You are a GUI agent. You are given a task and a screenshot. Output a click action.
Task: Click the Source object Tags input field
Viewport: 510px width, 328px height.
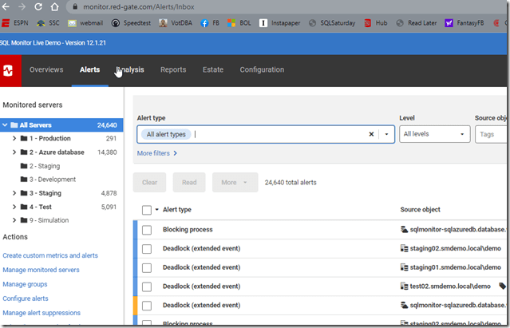[x=491, y=135]
